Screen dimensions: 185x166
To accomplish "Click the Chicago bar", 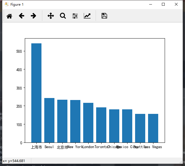I will pos(114,126).
